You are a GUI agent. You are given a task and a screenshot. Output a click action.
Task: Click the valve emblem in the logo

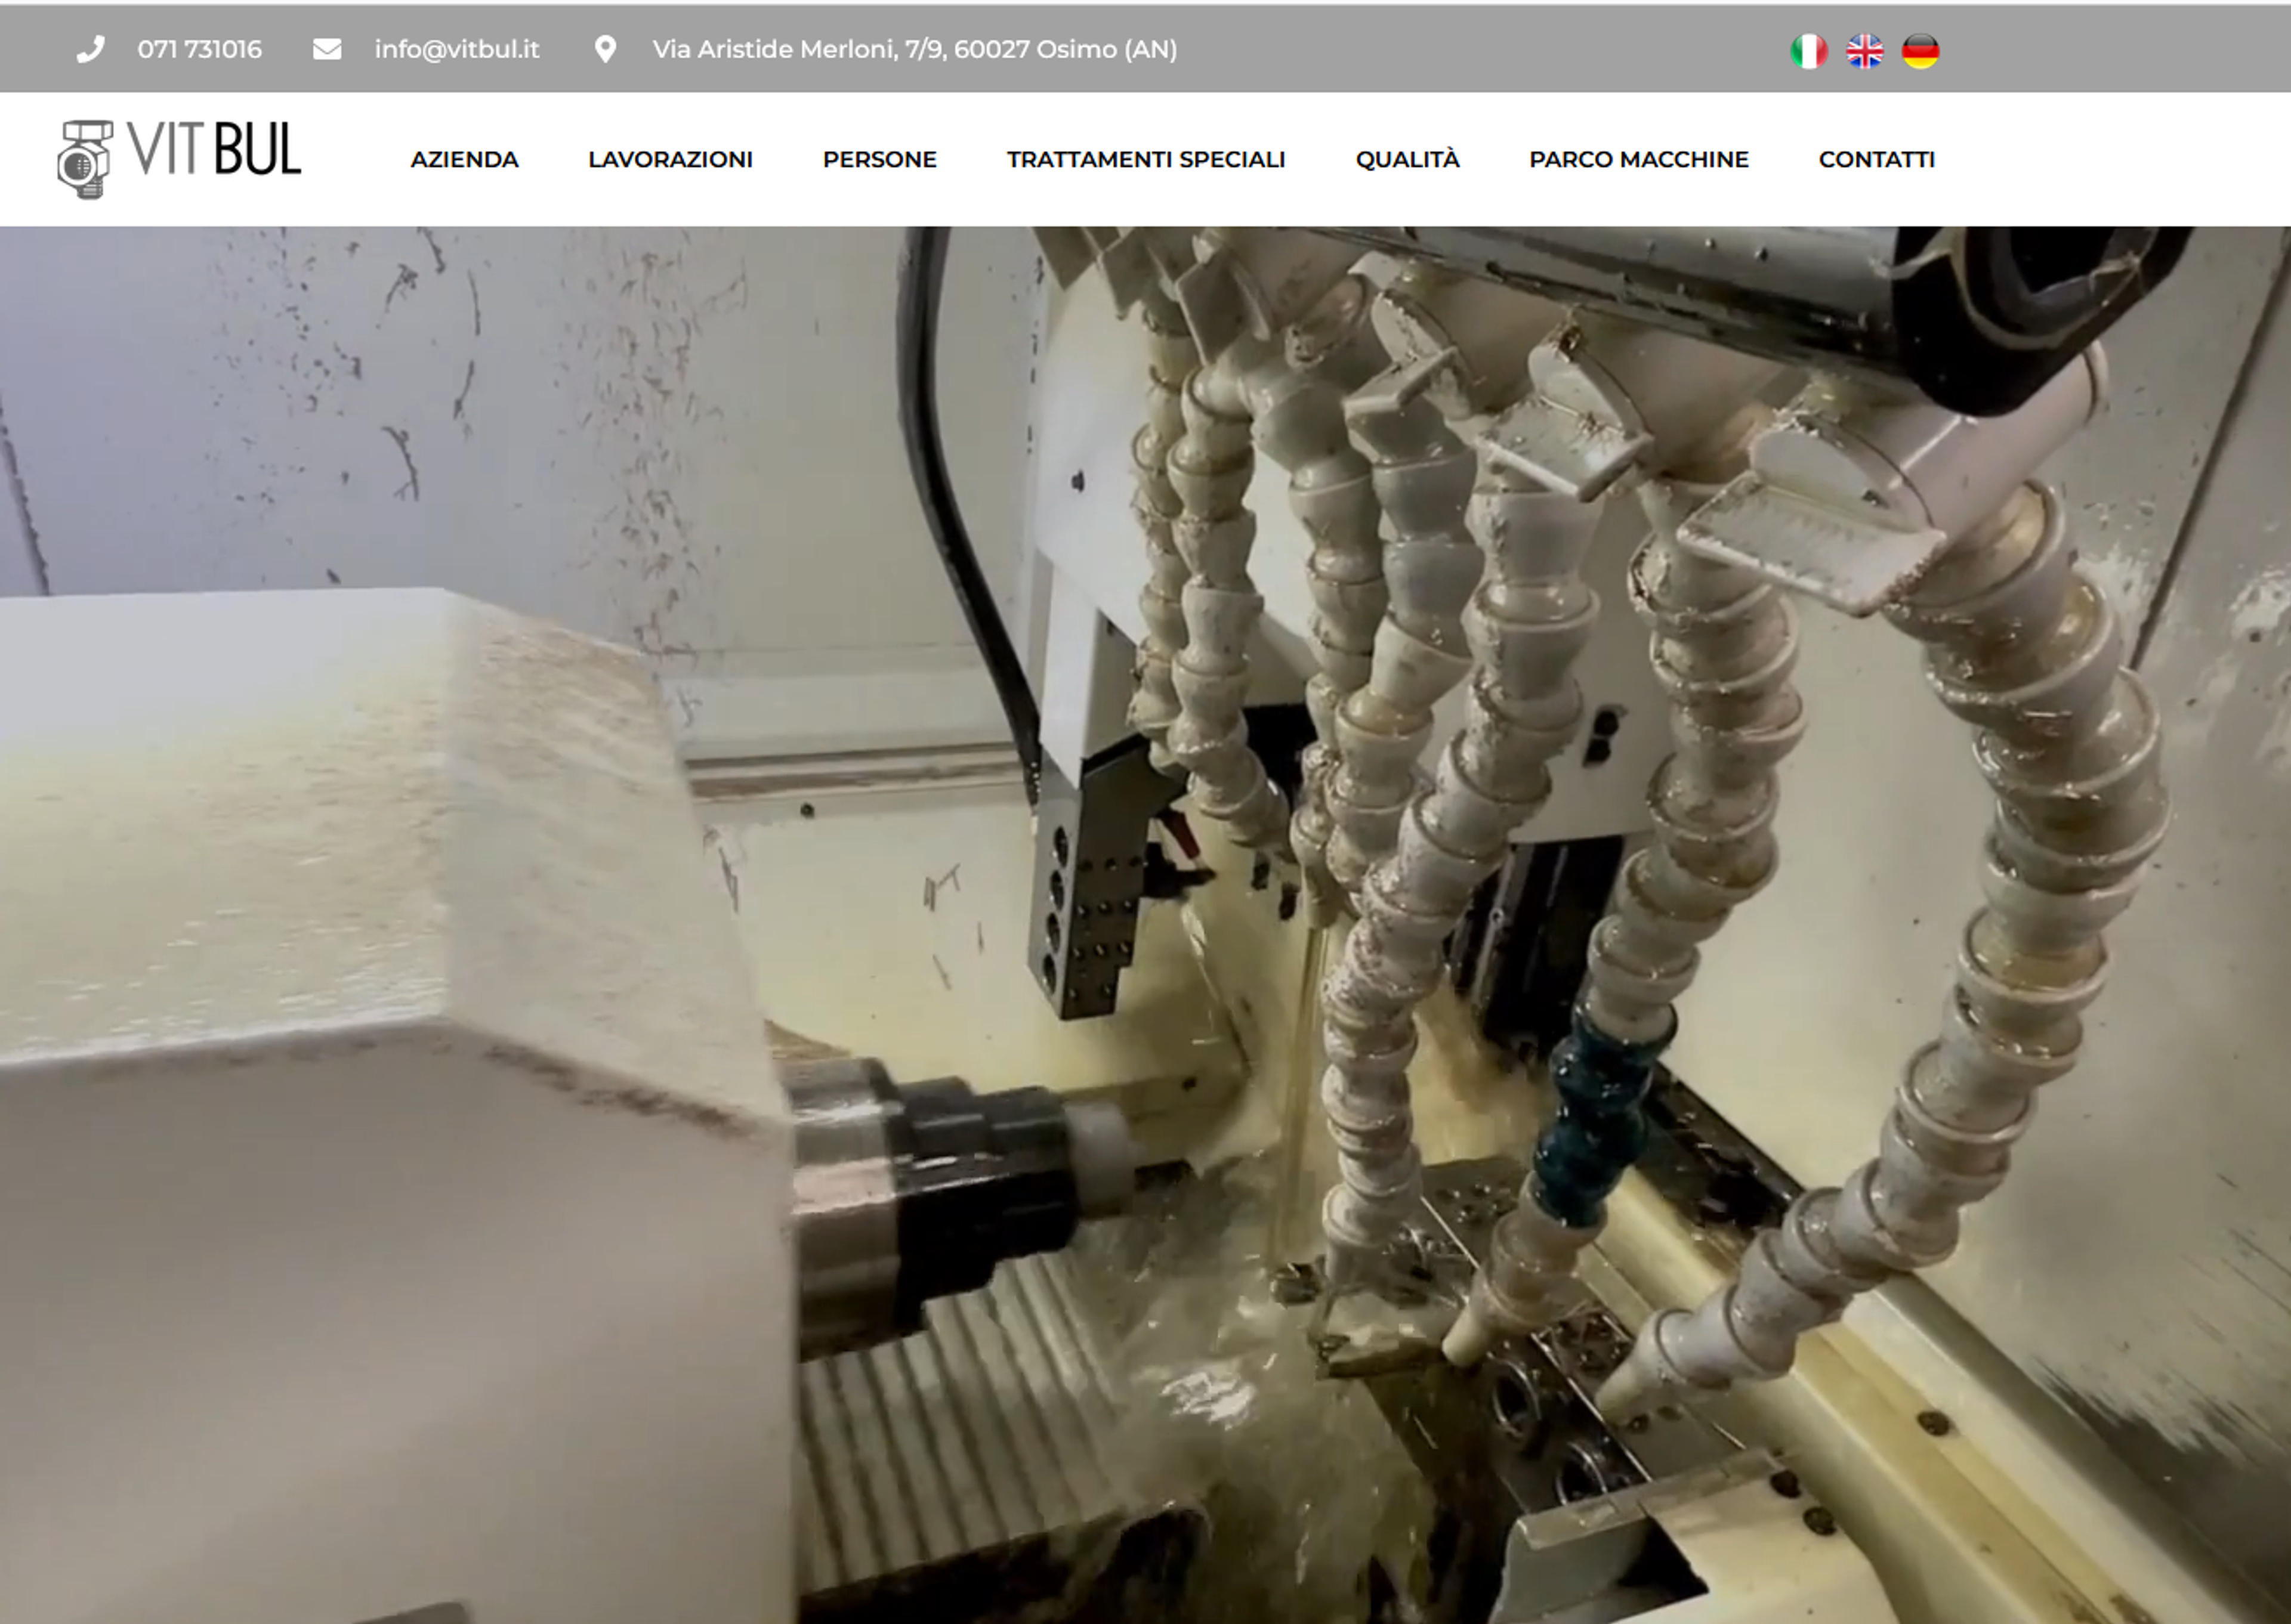(x=85, y=160)
